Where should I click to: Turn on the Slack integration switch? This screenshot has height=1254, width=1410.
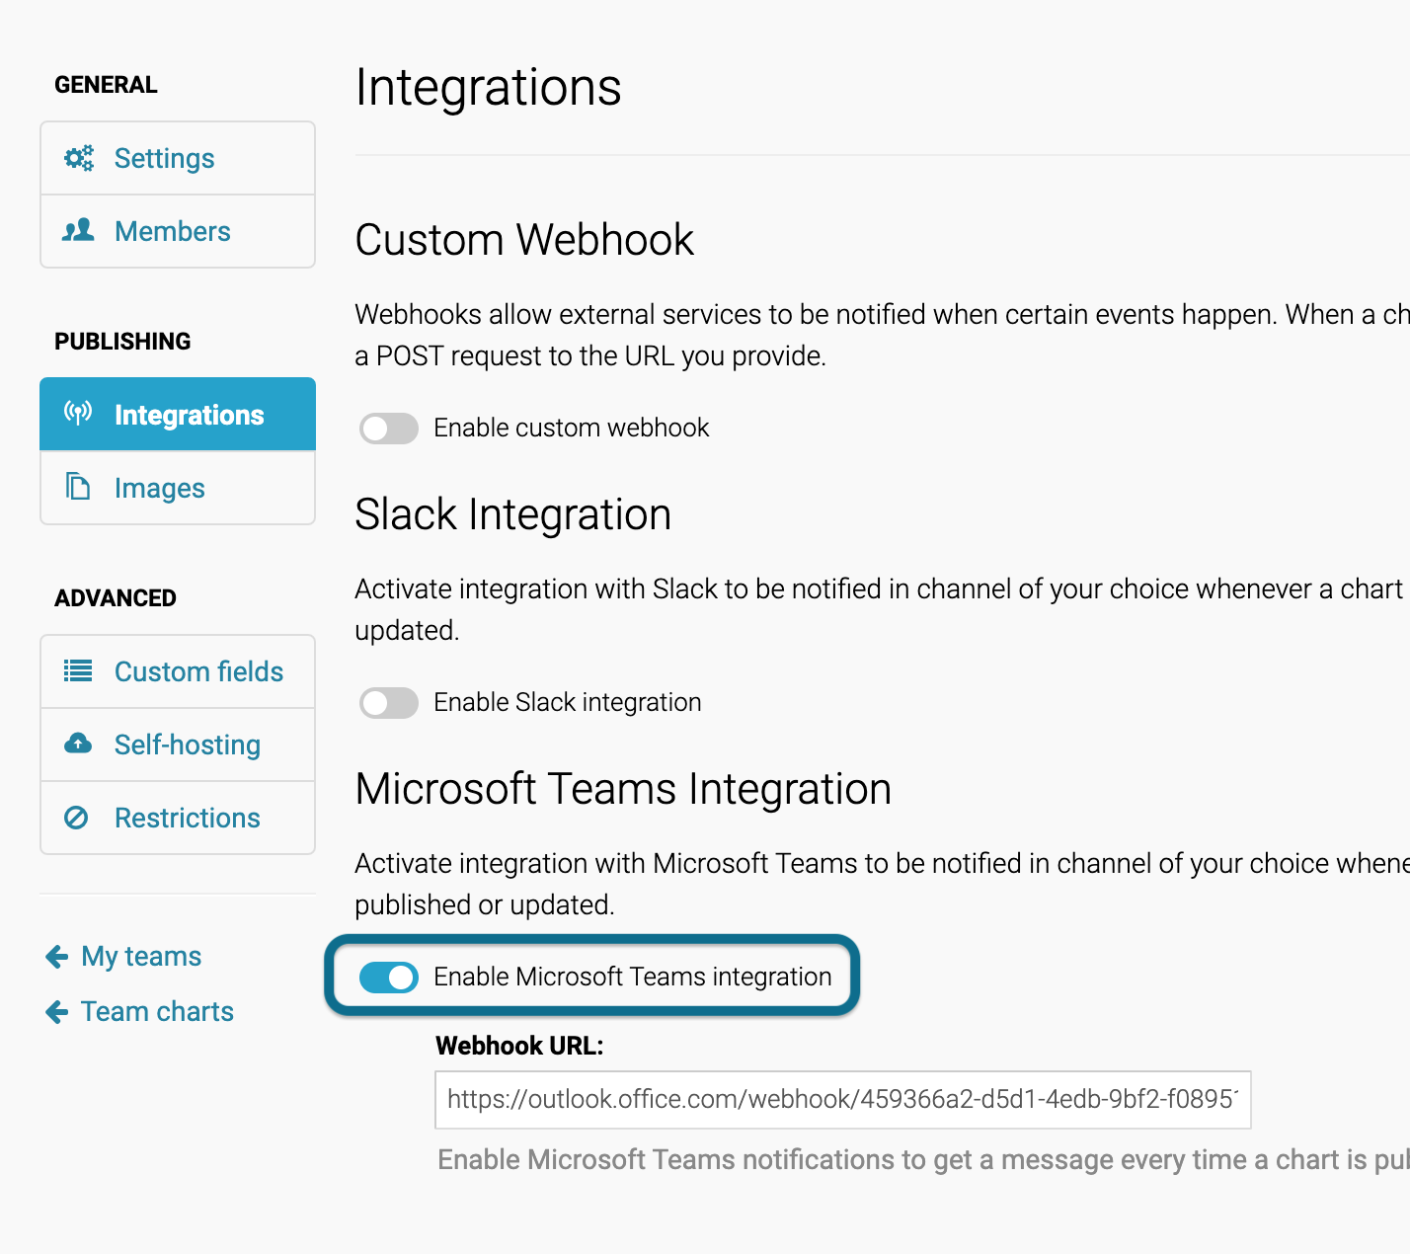[389, 703]
